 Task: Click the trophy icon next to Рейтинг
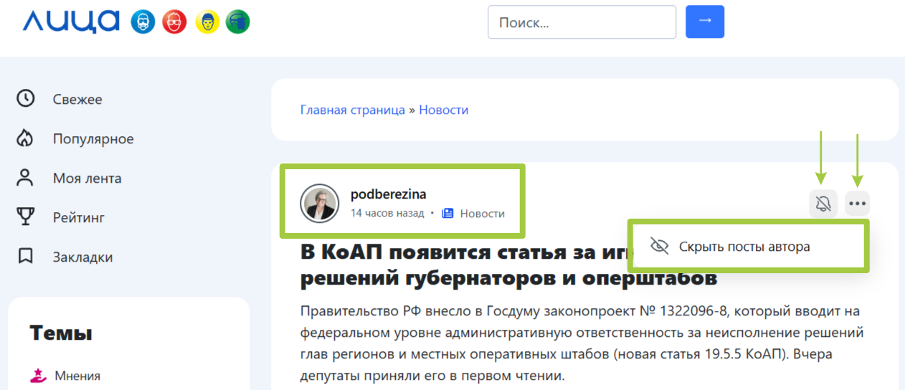click(x=26, y=216)
